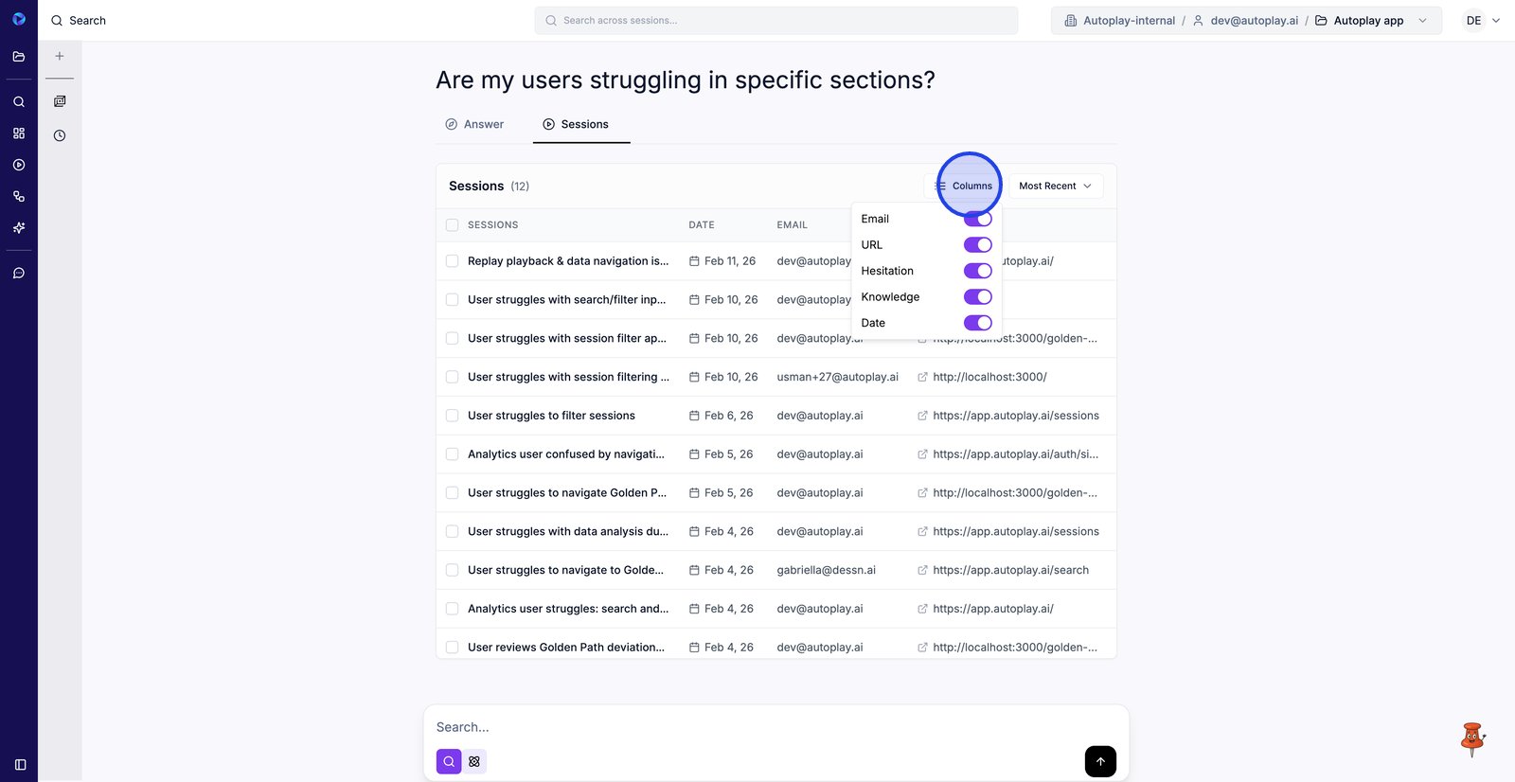
Task: Click the Columns button
Action: 966,187
